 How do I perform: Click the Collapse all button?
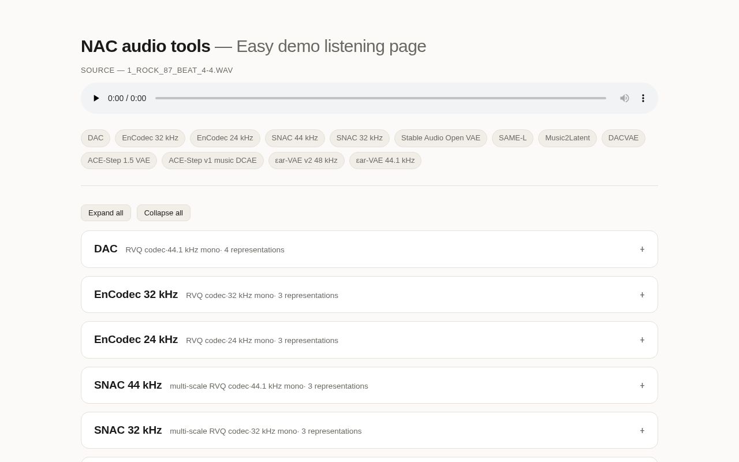[x=163, y=213]
